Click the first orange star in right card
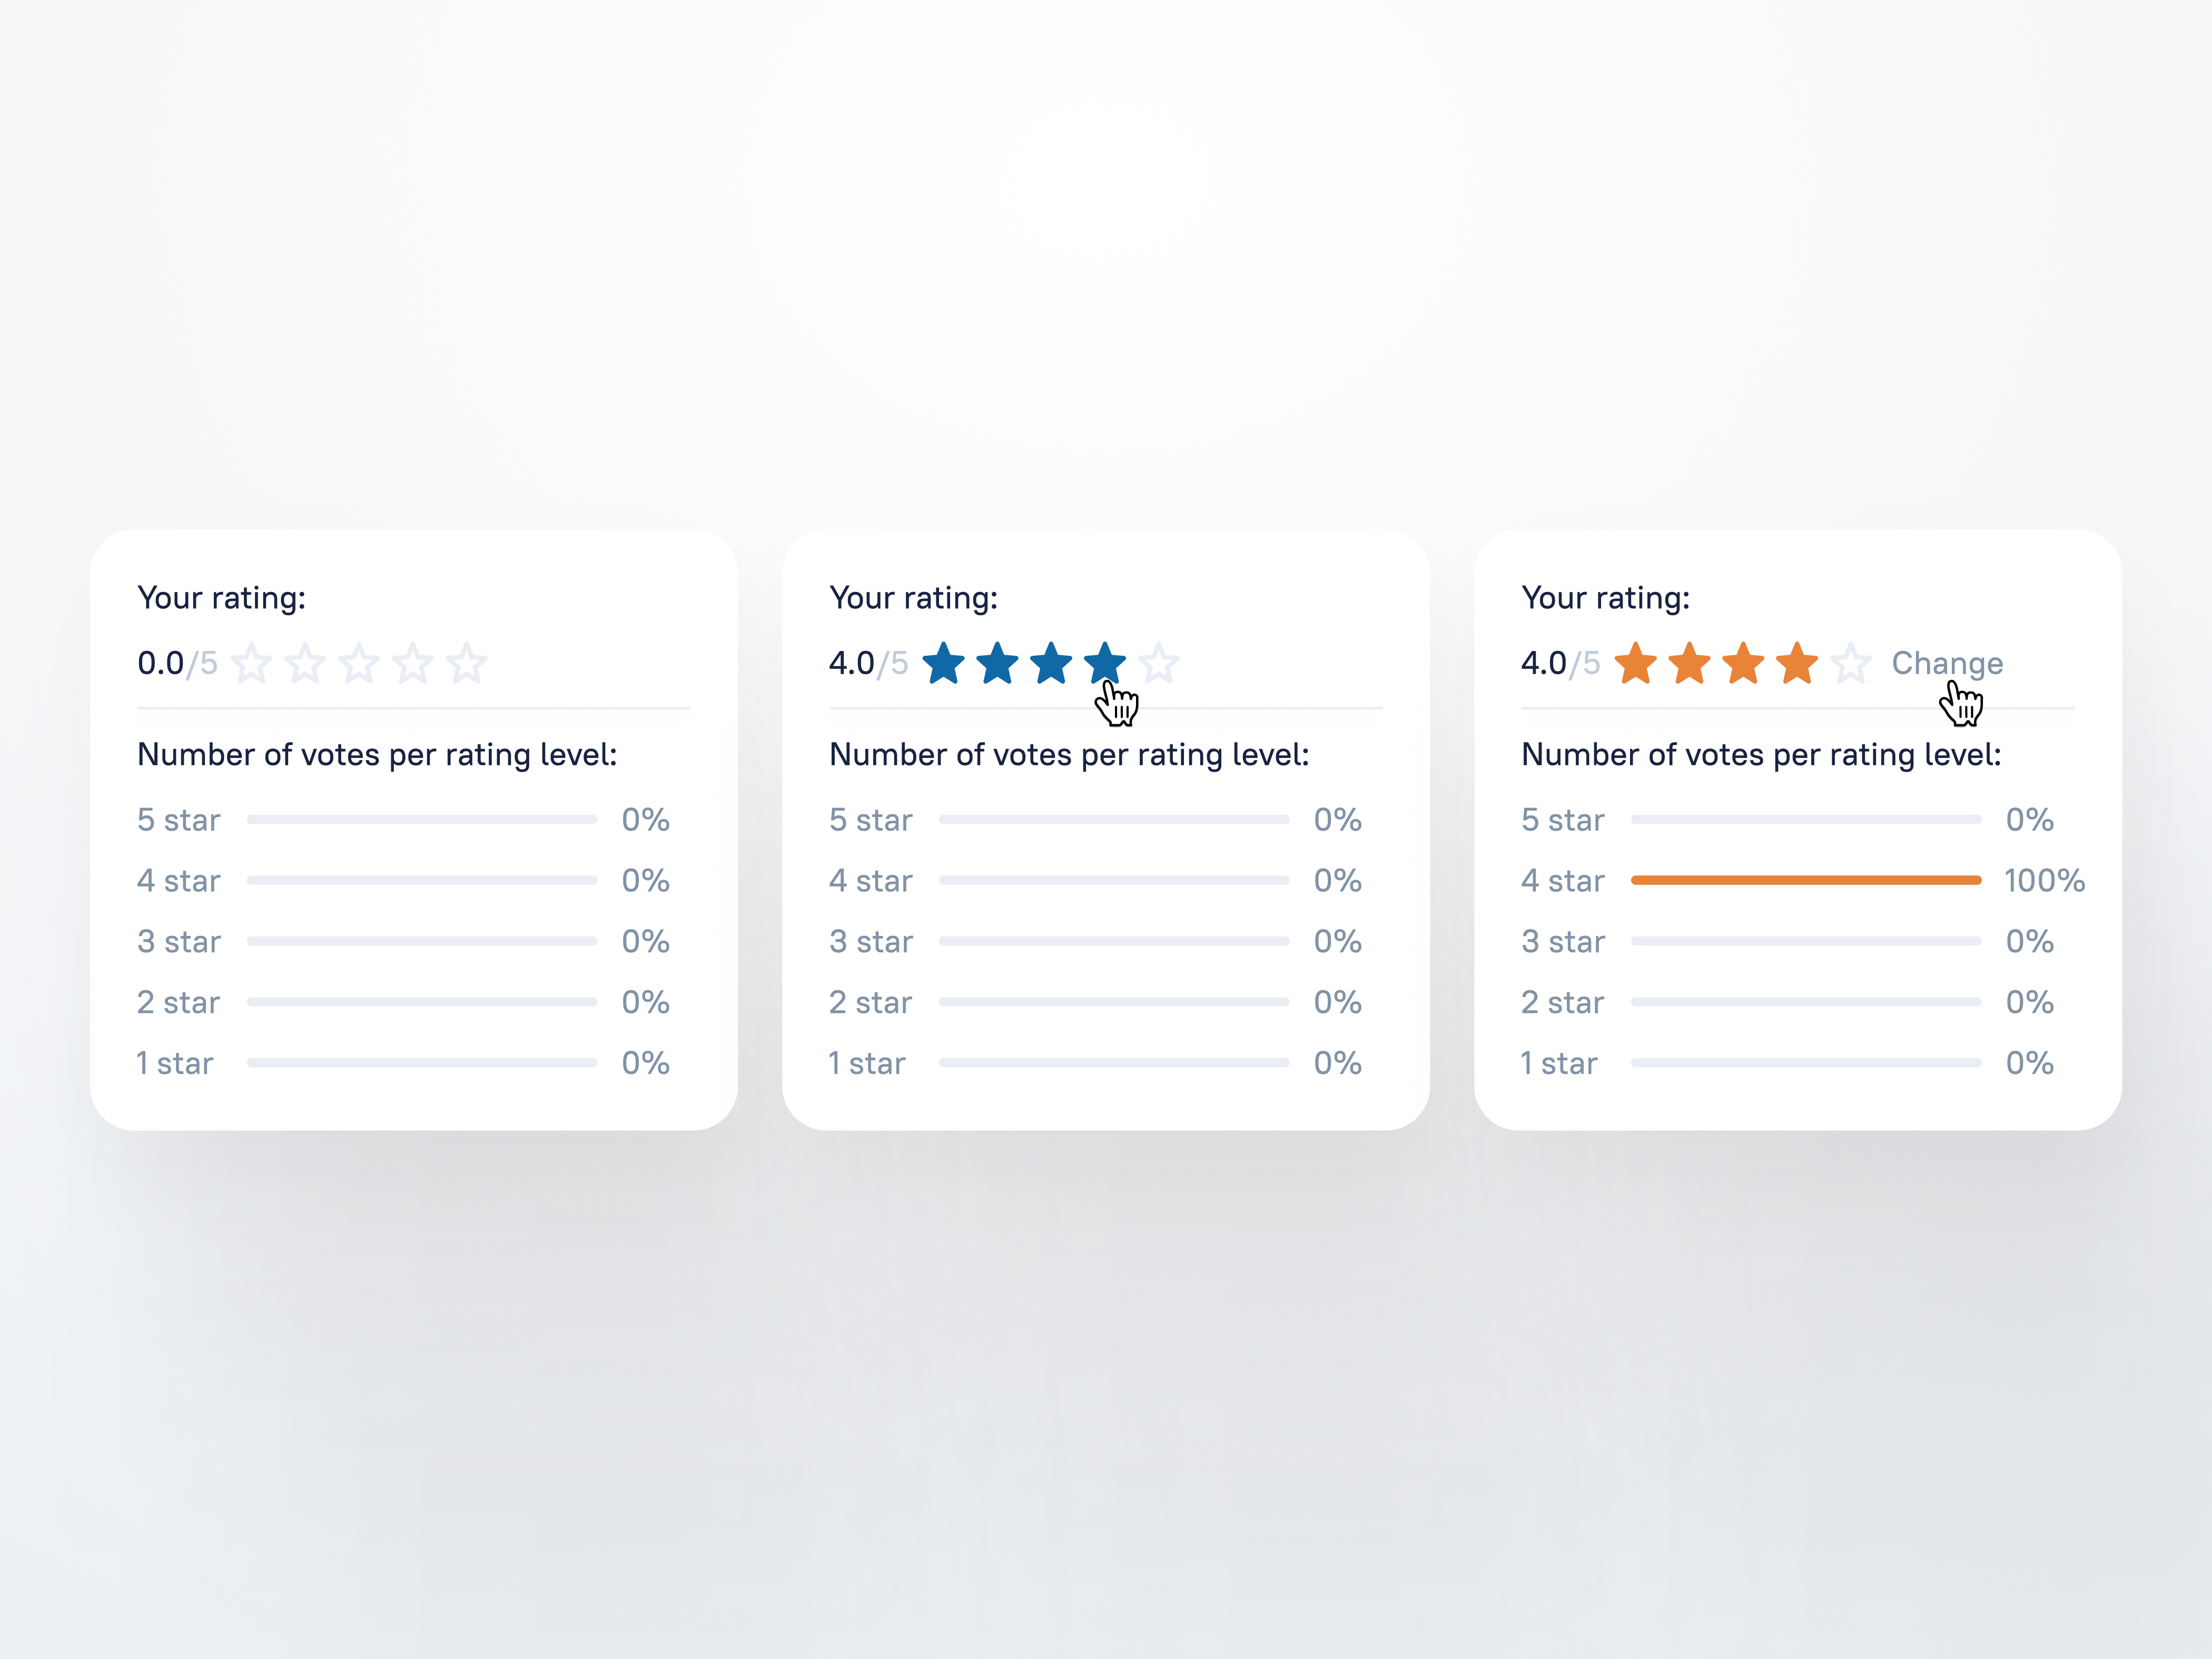This screenshot has width=2212, height=1659. tap(1635, 664)
